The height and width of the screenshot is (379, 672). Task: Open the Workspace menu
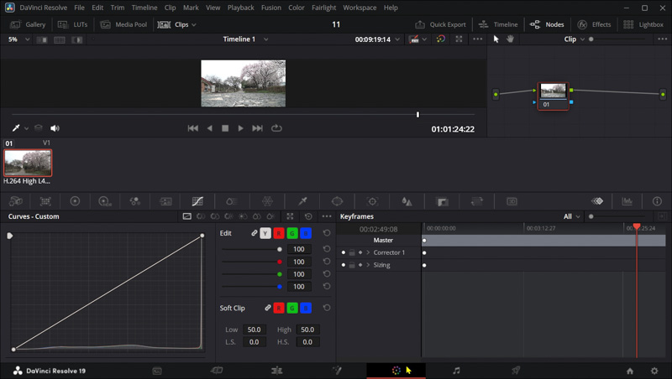[360, 8]
